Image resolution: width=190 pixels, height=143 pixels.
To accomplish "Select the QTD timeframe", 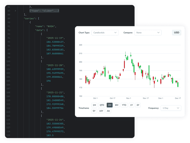I will (102, 105).
